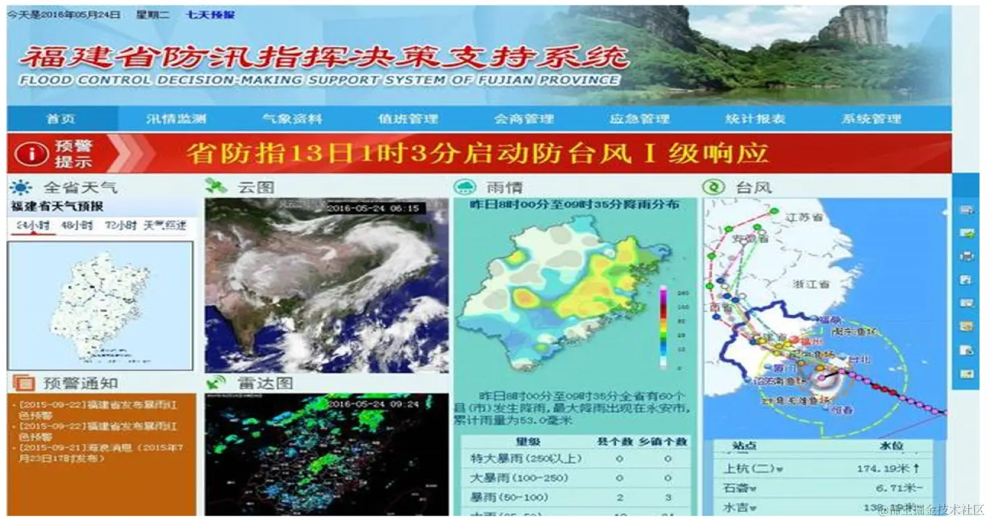Open the 气象资料 menu
This screenshot has width=989, height=521.
click(294, 118)
